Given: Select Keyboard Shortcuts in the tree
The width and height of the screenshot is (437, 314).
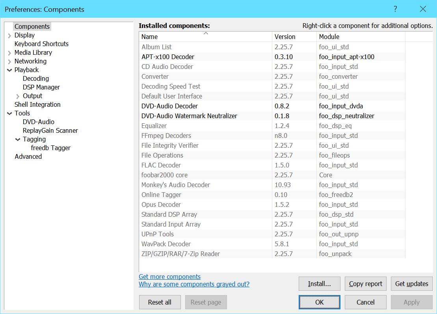Looking at the screenshot, I should 41,44.
